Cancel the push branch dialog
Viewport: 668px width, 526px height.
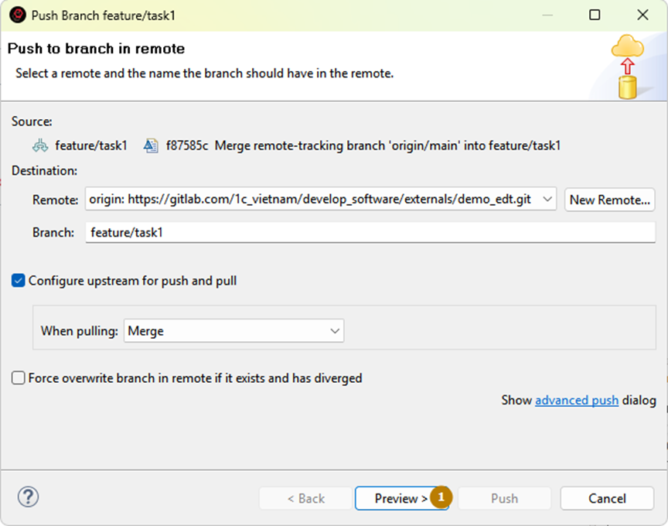point(607,498)
